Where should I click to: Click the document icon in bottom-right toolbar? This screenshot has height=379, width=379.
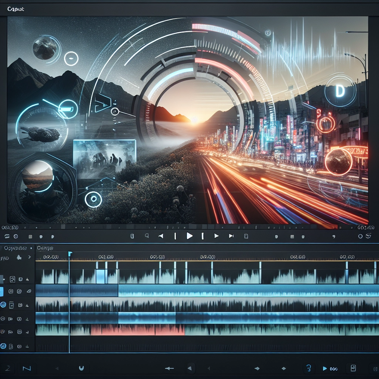point(353,368)
